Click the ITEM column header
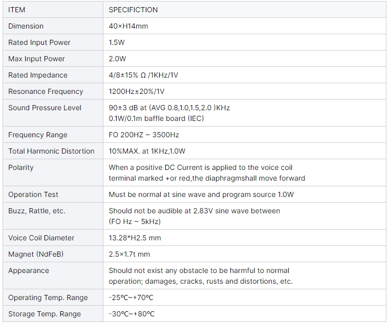The height and width of the screenshot is (323, 390). click(x=17, y=10)
